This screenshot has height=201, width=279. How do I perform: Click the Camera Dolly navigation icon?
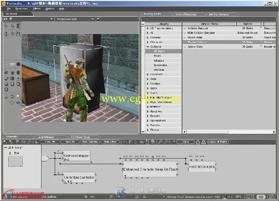[6, 96]
